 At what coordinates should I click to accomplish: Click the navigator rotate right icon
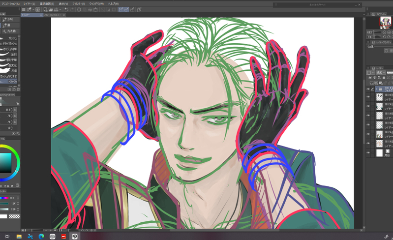[x=389, y=37]
